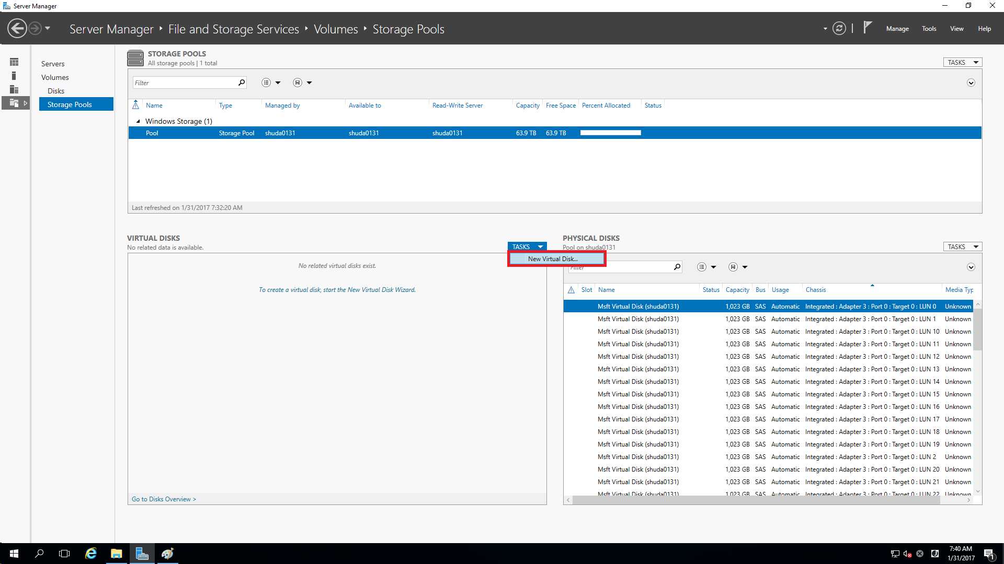The height and width of the screenshot is (564, 1004).
Task: Go back using the back arrow button
Action: [x=17, y=28]
